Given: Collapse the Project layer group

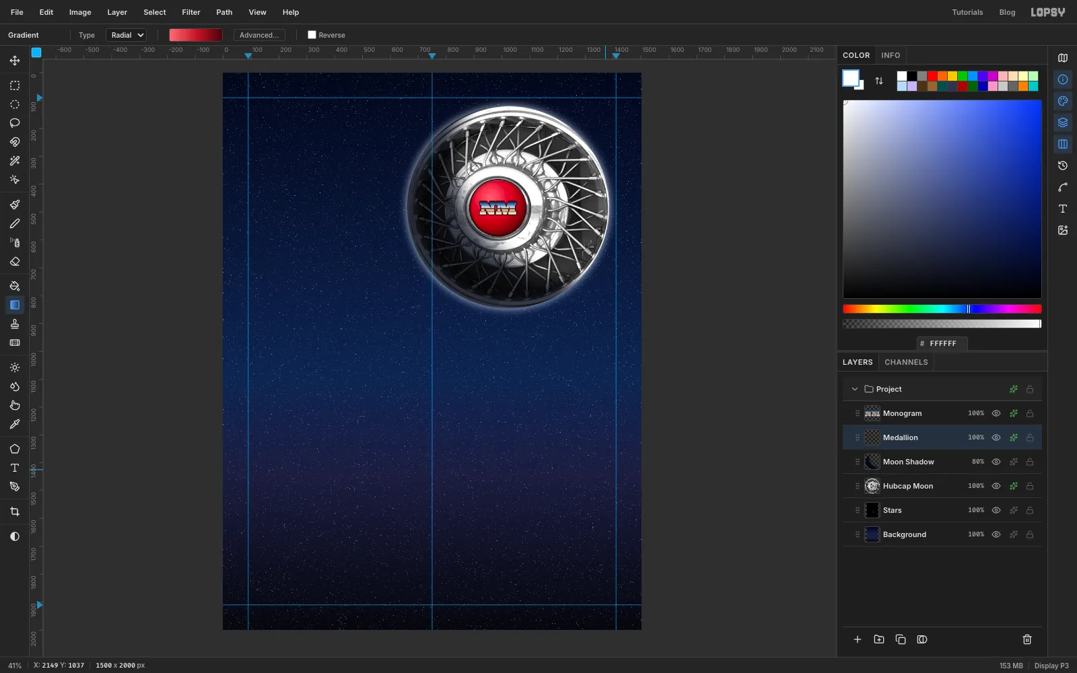Looking at the screenshot, I should click(855, 389).
